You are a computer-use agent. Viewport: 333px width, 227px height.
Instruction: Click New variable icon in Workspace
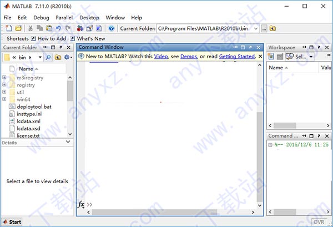pos(271,57)
